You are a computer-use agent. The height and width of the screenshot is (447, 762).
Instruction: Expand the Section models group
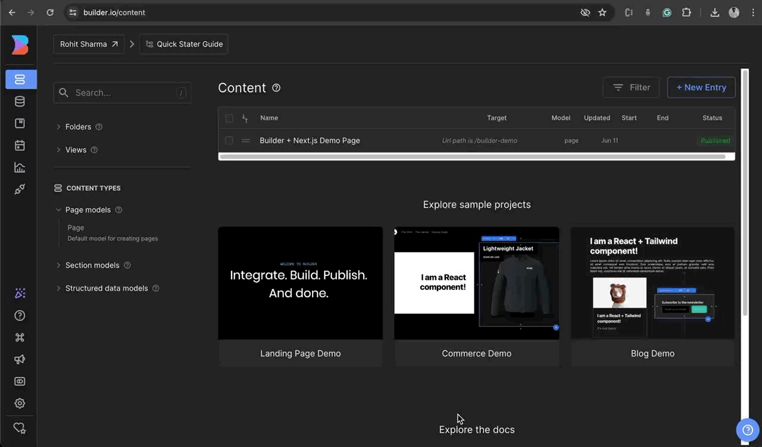[58, 265]
